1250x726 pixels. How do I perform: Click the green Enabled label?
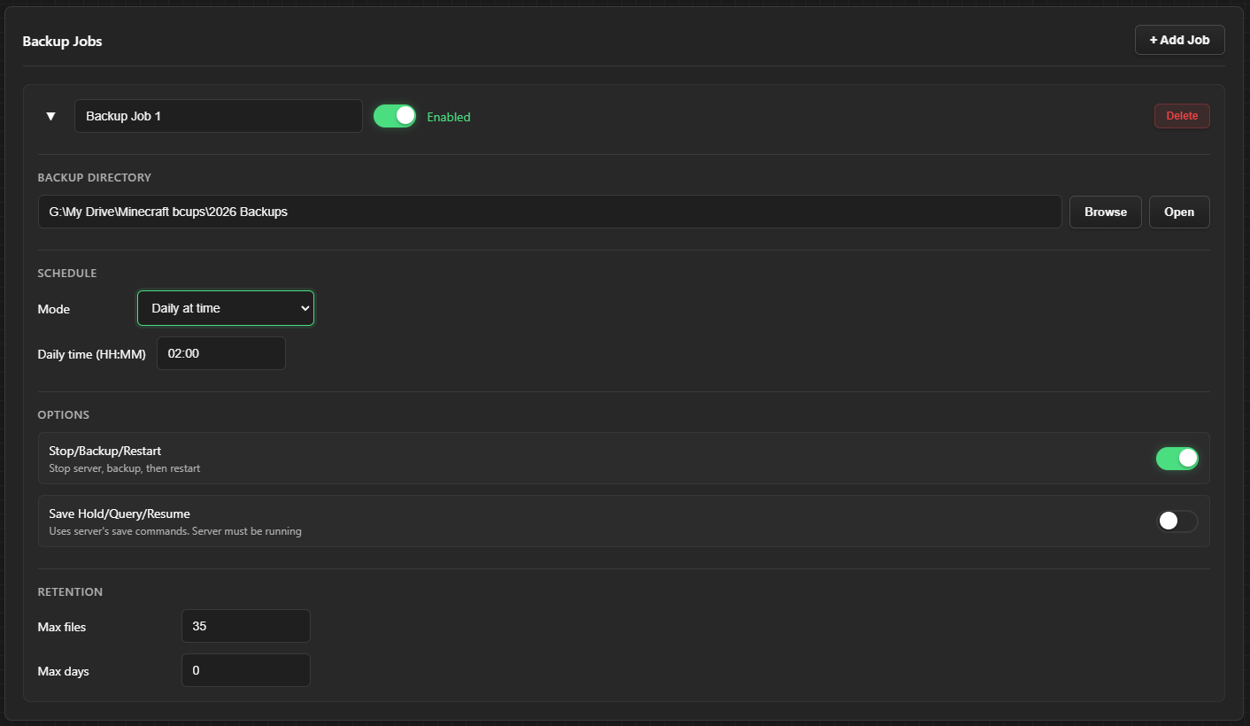pos(448,116)
